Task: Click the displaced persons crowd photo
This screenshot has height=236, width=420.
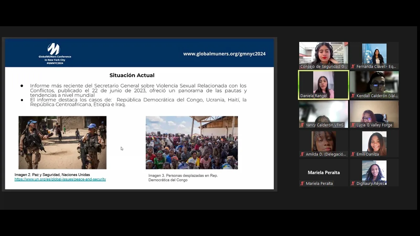Action: (192, 143)
